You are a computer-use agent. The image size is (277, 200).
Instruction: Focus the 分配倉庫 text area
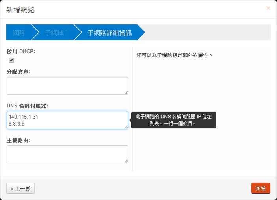(67, 85)
